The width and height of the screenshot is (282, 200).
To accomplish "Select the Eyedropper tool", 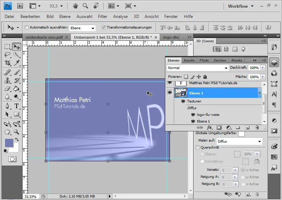I will pos(17,63).
